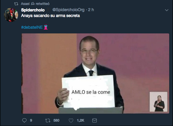The image size is (173, 126).
Task: Expand the tweet options chevron menu
Action: click(167, 10)
